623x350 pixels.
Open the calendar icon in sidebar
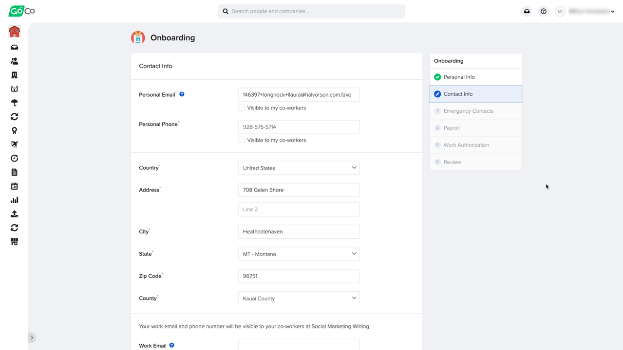14,186
